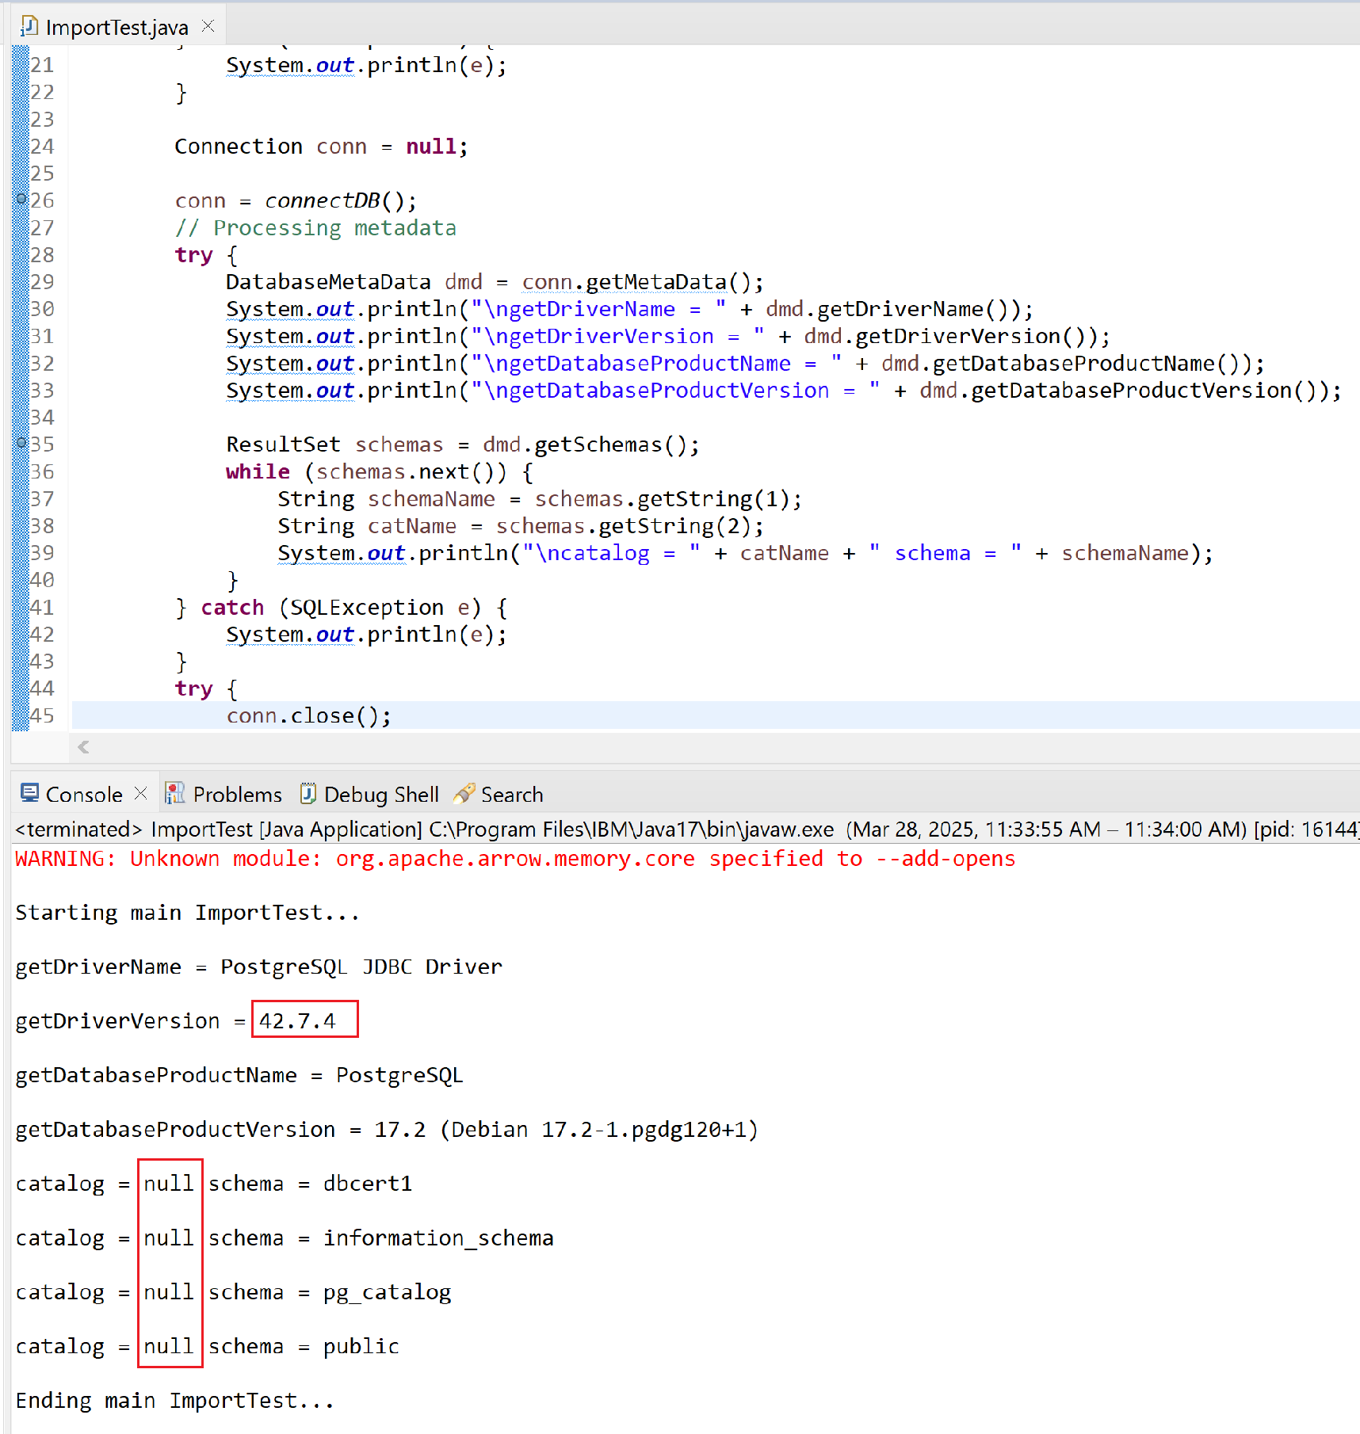Click the Problems view icon
This screenshot has height=1434, width=1360.
(x=174, y=793)
